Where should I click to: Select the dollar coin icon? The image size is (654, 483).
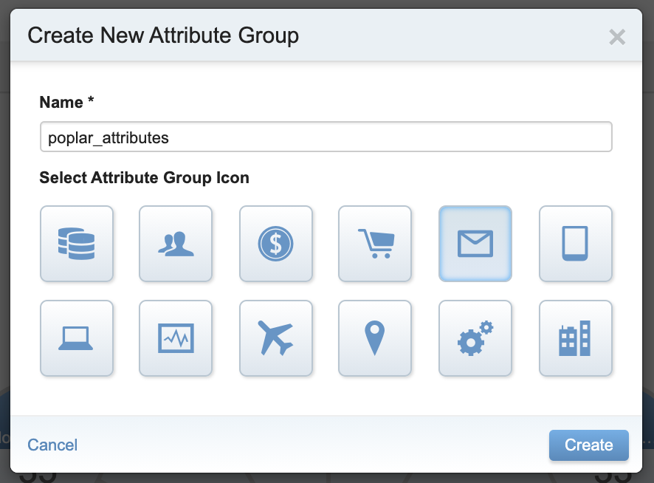tap(276, 244)
